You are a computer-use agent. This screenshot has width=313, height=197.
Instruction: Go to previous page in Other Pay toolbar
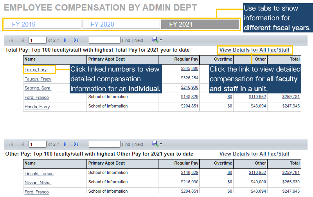[22, 144]
